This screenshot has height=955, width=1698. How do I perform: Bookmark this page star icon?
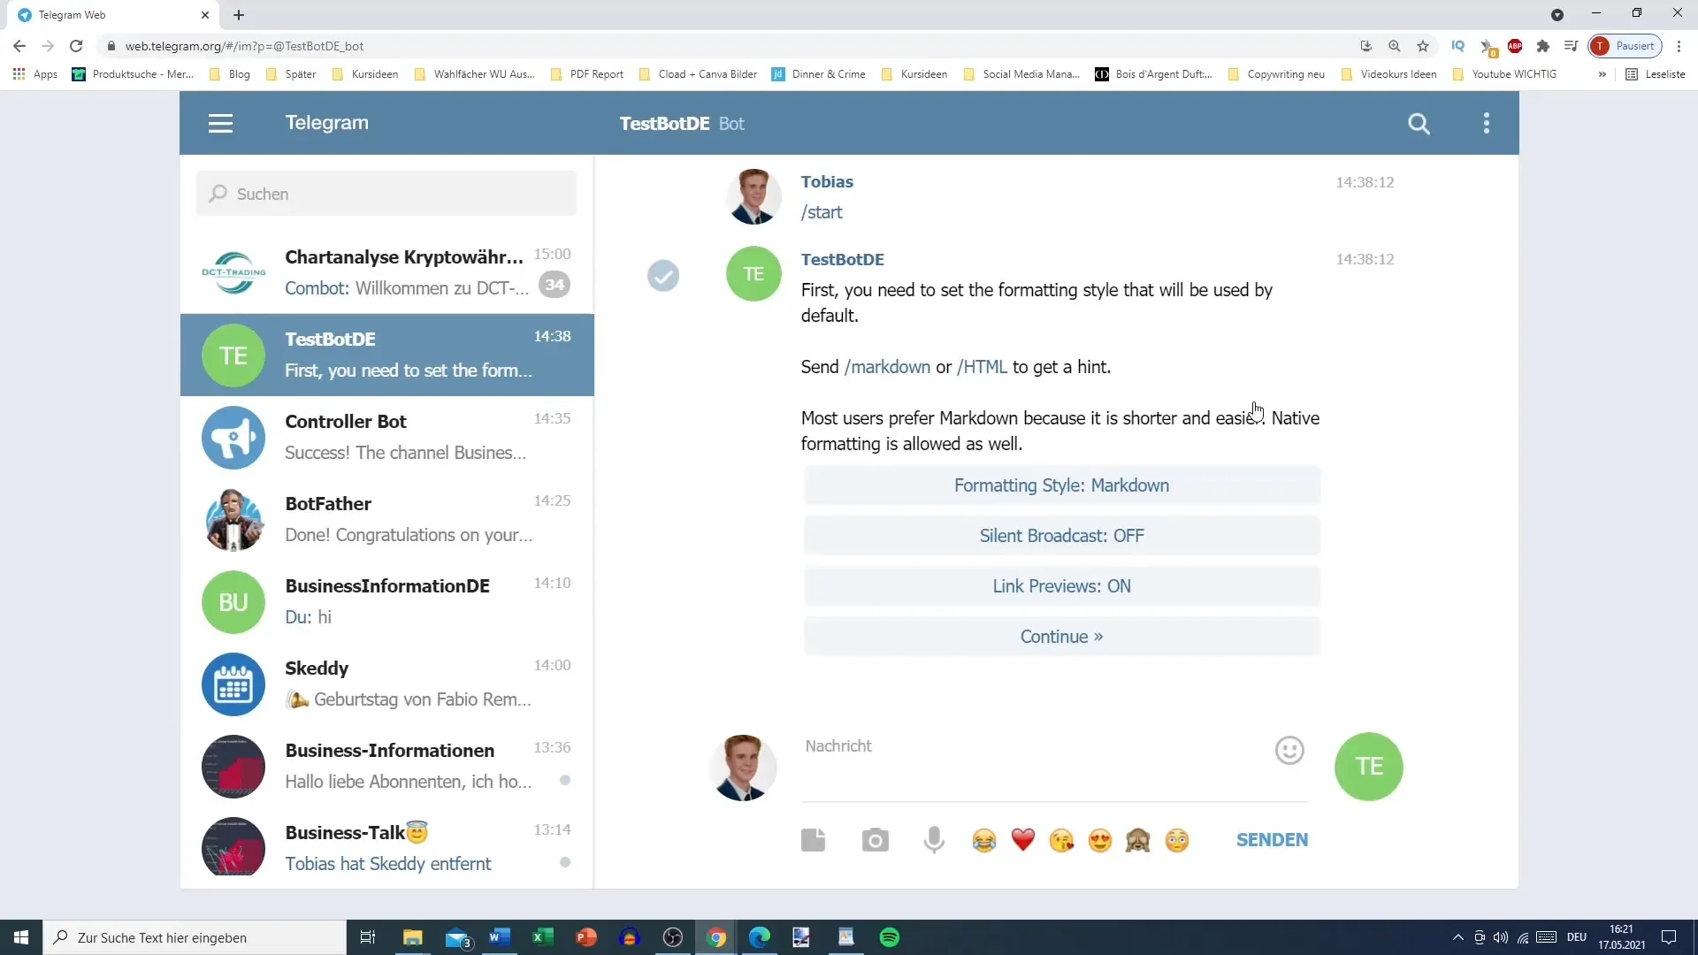[1423, 46]
